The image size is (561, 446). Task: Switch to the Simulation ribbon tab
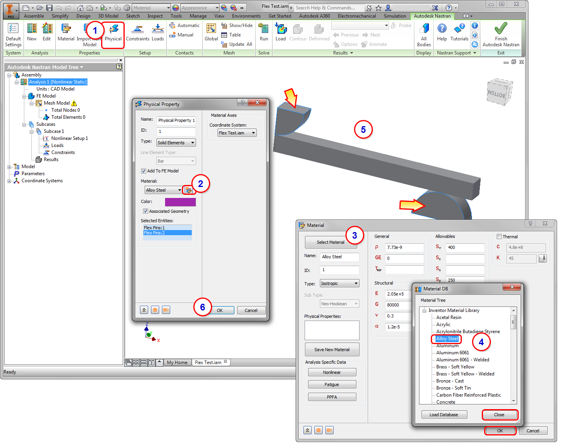(x=395, y=16)
